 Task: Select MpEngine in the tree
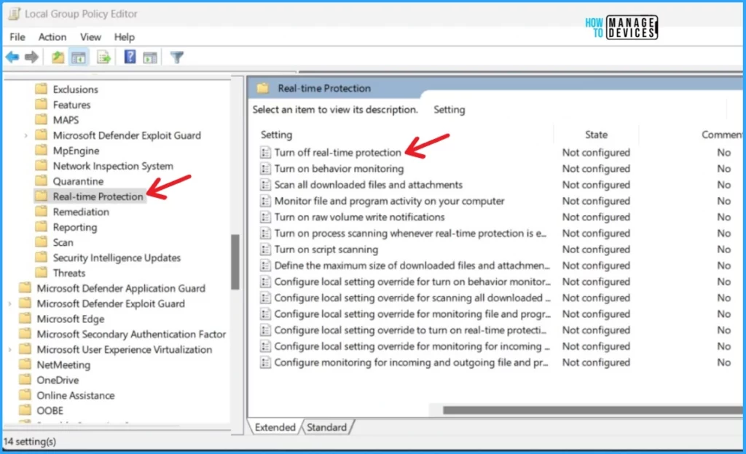(x=76, y=151)
